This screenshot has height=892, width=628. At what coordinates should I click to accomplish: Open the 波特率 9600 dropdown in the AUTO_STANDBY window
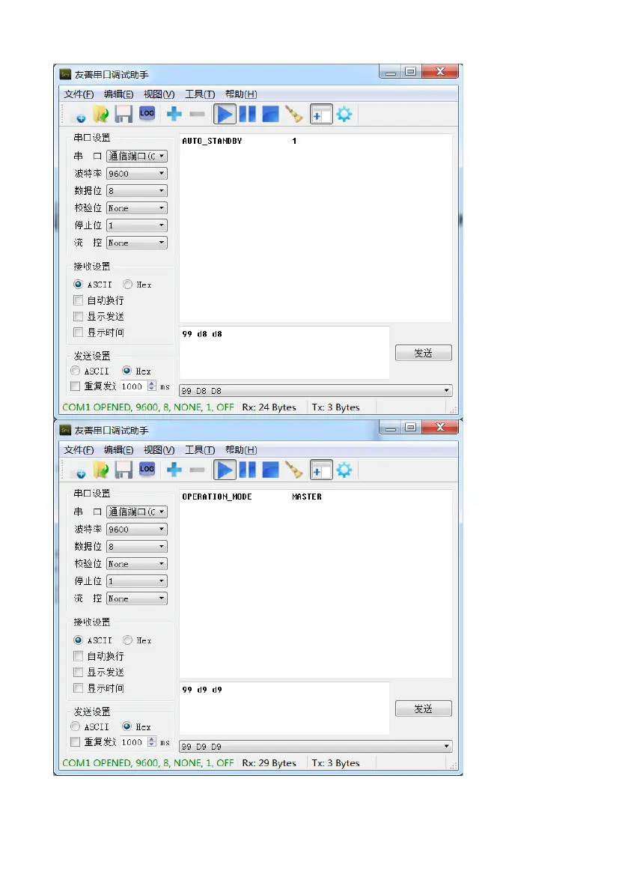137,174
